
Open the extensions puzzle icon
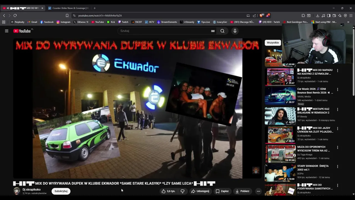pyautogui.click(x=303, y=16)
